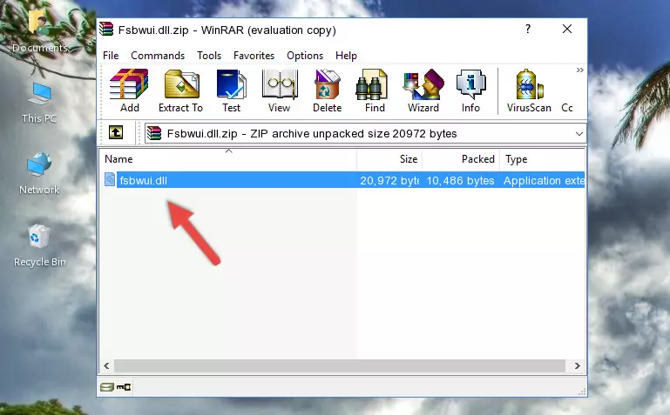
Task: Click the WinRAR help question mark button
Action: 528,29
